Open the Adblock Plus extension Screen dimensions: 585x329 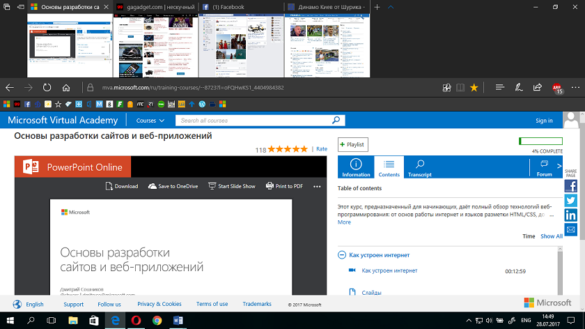click(557, 88)
